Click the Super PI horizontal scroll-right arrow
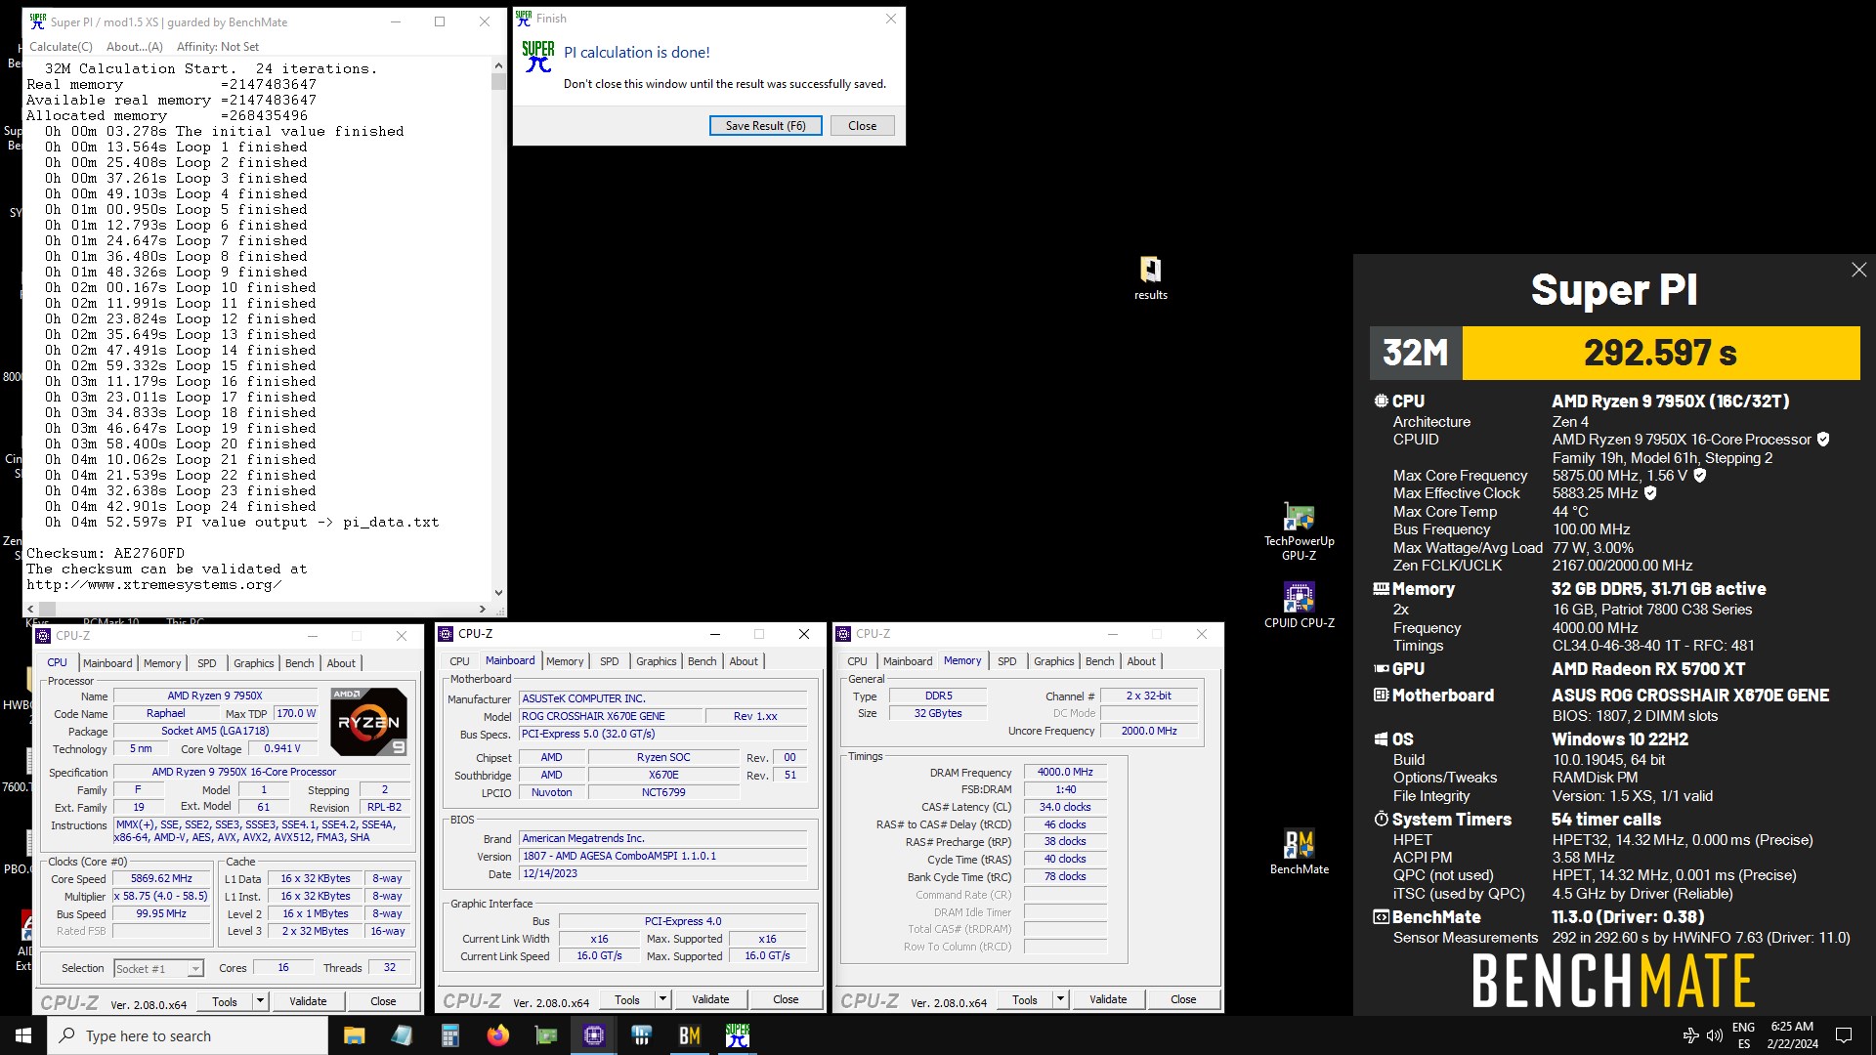This screenshot has height=1055, width=1876. tap(483, 609)
